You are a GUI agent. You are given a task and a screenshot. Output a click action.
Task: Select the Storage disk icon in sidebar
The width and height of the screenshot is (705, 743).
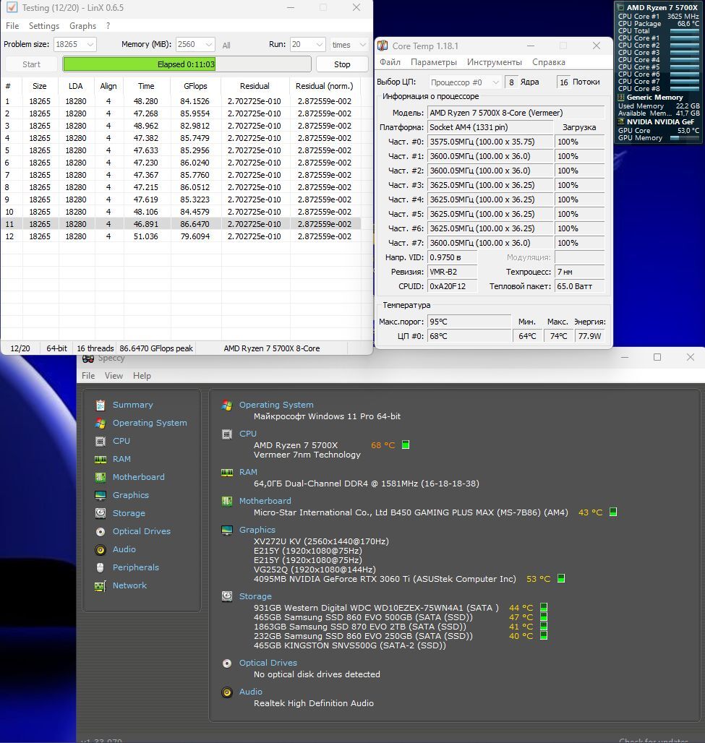(100, 513)
